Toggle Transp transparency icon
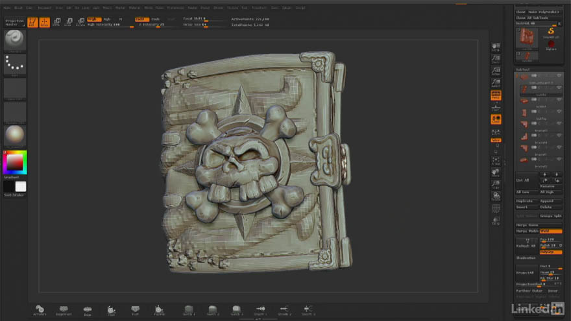 496,221
